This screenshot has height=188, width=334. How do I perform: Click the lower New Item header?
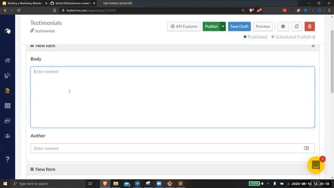coord(173,169)
